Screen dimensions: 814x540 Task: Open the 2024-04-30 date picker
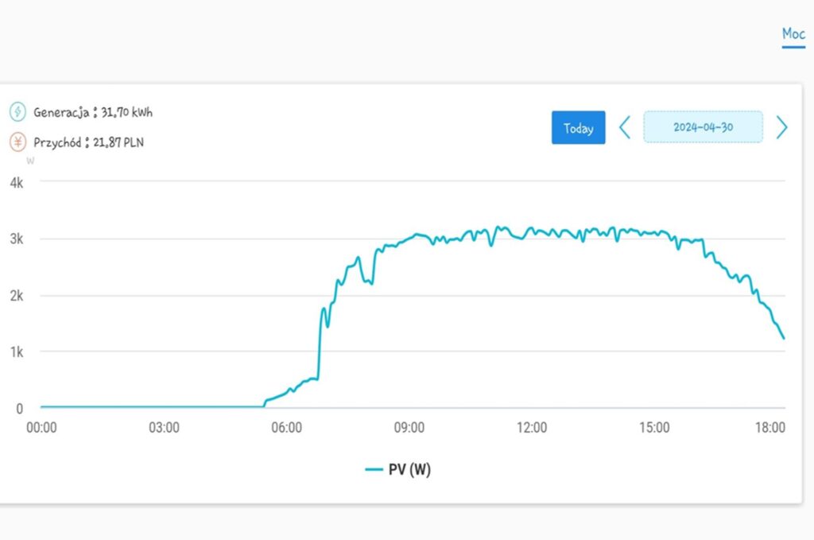(703, 127)
